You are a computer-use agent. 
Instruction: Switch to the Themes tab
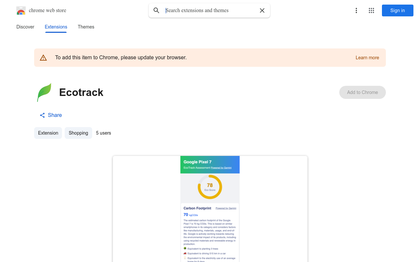point(86,27)
